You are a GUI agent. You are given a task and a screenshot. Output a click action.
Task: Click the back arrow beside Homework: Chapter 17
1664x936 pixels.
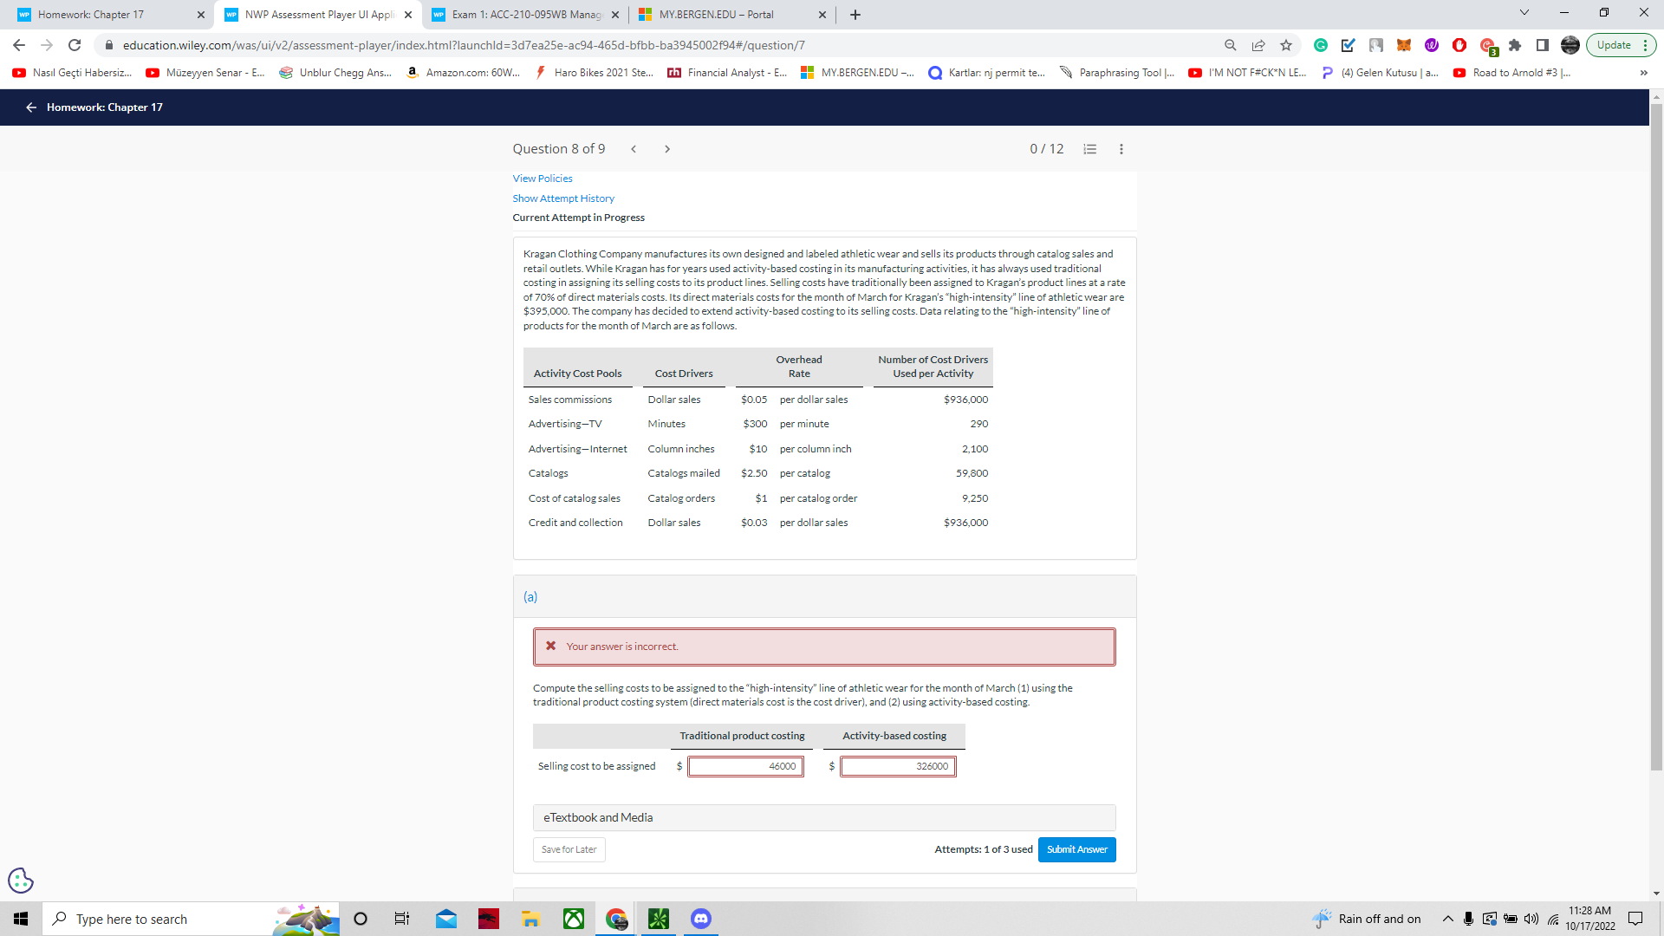click(31, 107)
